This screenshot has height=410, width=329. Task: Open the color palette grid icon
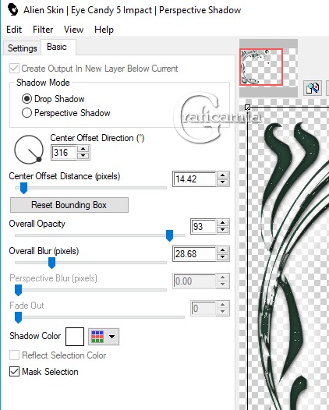point(97,337)
